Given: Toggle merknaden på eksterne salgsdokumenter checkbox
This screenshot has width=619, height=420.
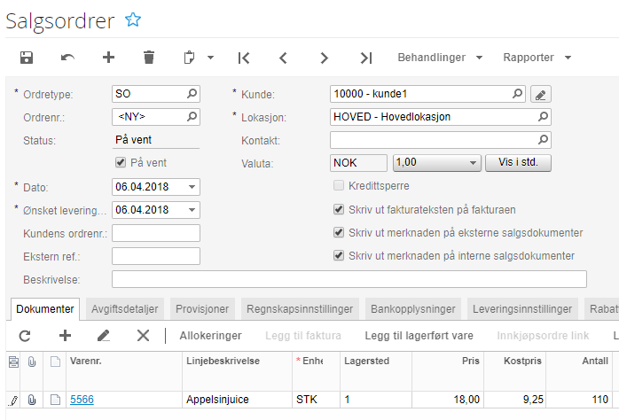Looking at the screenshot, I should pyautogui.click(x=339, y=232).
